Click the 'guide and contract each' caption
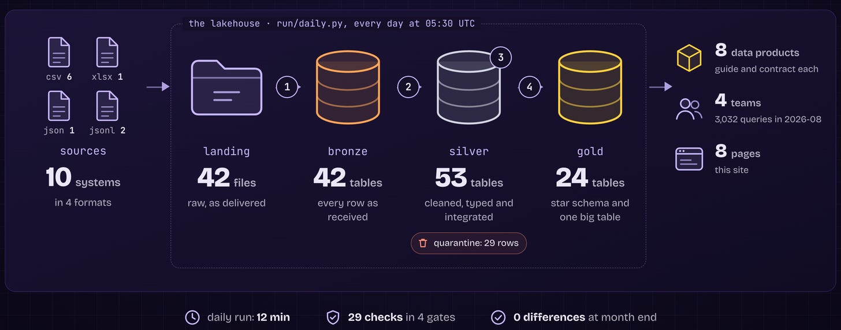The image size is (841, 330). 766,69
